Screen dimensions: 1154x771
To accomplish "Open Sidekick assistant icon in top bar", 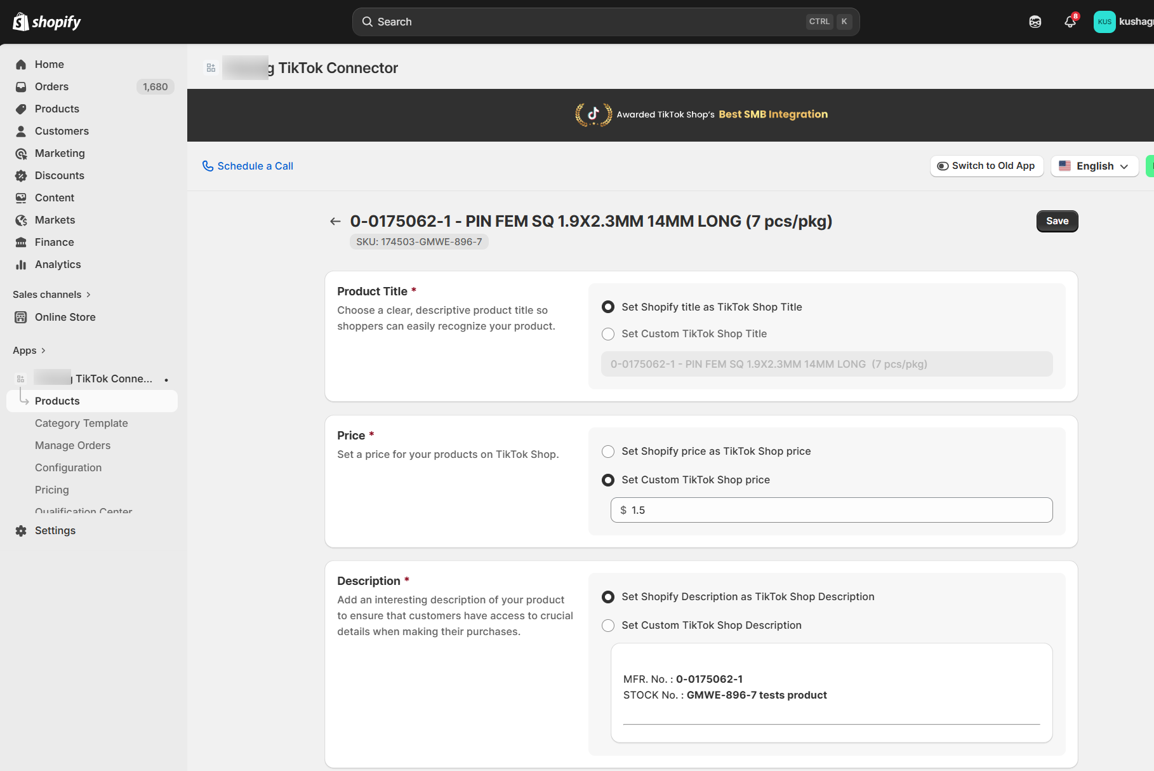I will [1035, 22].
